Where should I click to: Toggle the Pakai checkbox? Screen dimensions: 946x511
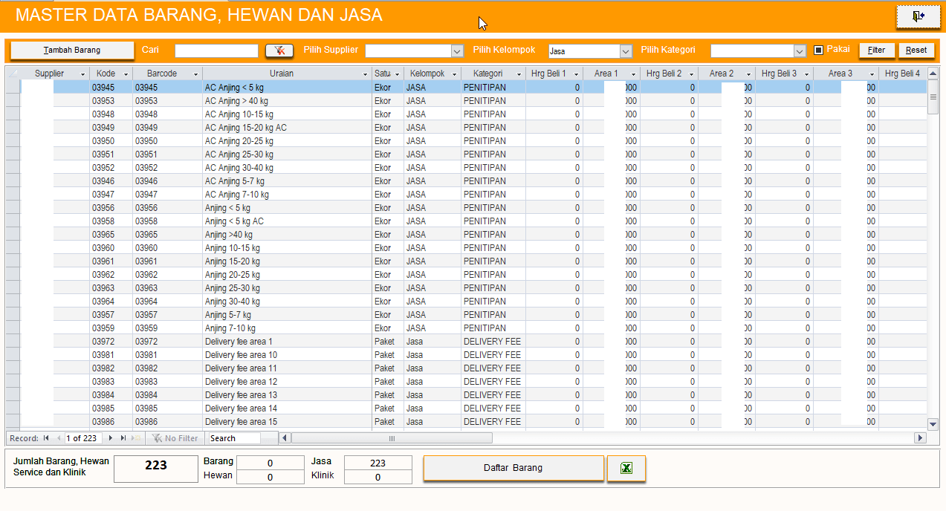(x=818, y=51)
